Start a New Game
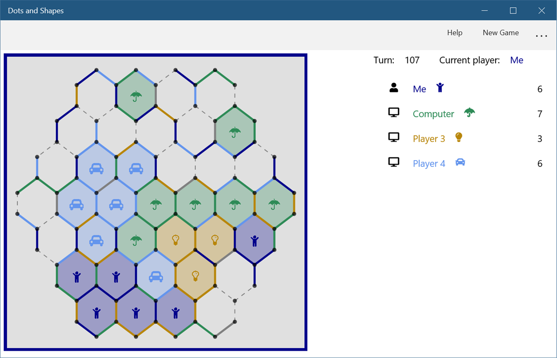 (500, 33)
